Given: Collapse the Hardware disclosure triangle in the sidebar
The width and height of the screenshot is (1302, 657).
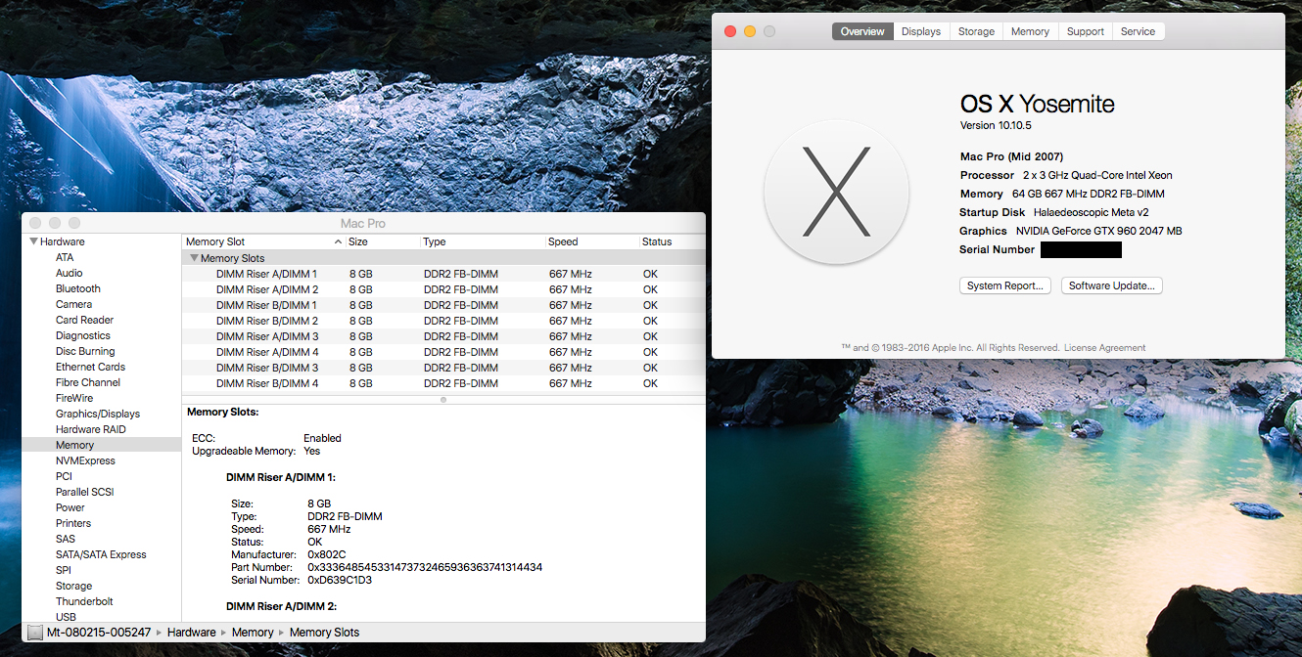Looking at the screenshot, I should 34,241.
